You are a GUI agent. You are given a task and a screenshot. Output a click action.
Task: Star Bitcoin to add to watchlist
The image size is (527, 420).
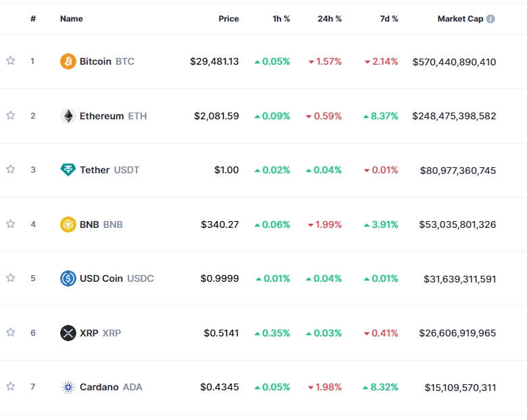pyautogui.click(x=11, y=61)
